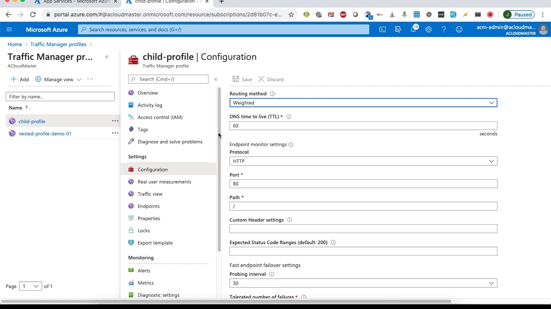Viewport: 551px width, 309px height.
Task: Click the Filter by name box
Action: click(60, 97)
